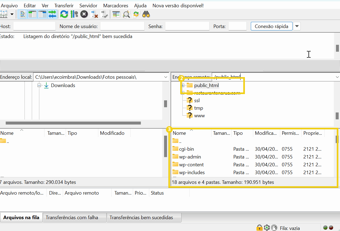Image resolution: width=340 pixels, height=231 pixels.
Task: Open remote file search binoculars icon
Action: (x=146, y=14)
